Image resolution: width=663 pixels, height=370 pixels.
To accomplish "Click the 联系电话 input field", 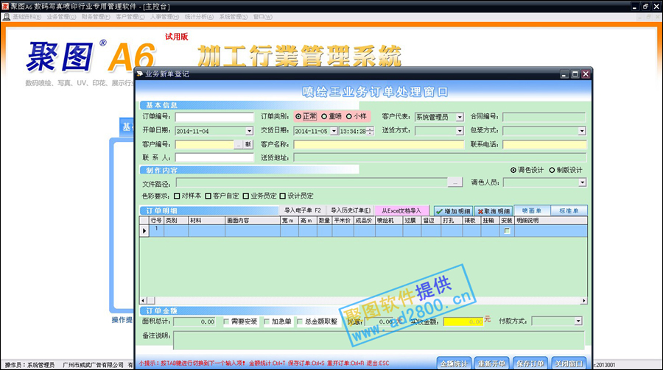I will pos(544,144).
